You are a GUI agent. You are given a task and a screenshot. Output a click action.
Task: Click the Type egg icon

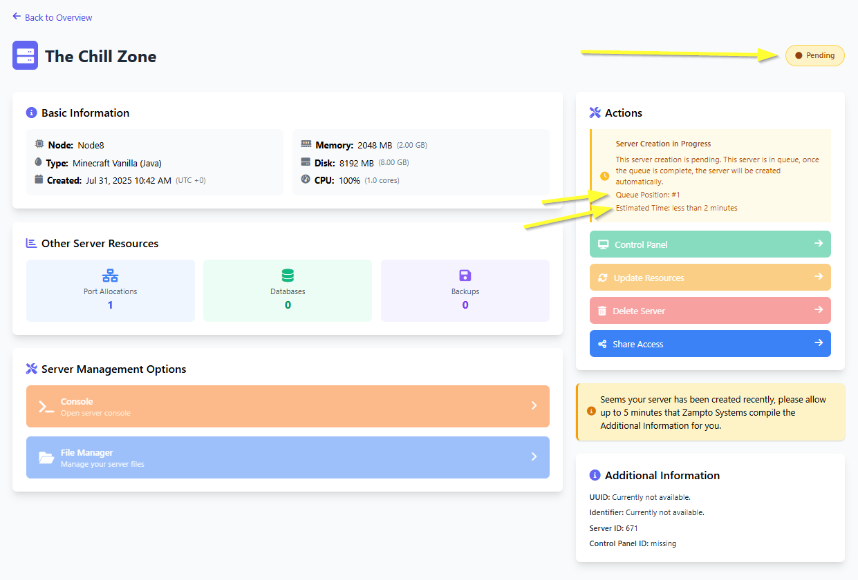(x=39, y=162)
